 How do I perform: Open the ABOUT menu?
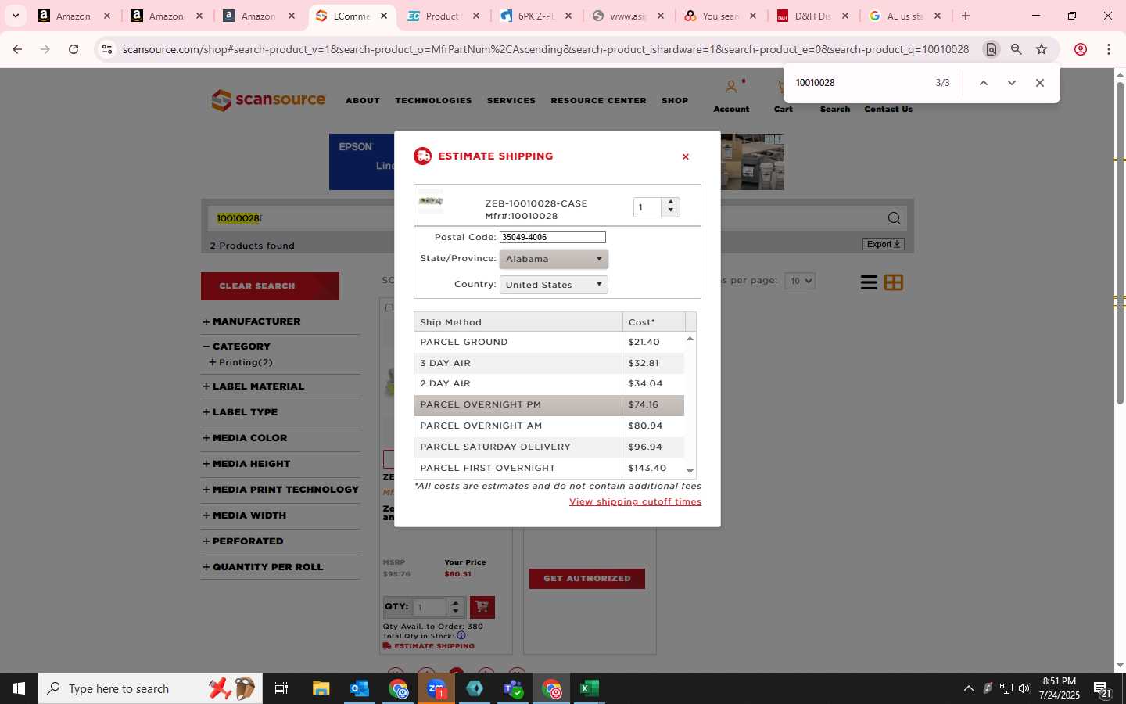point(363,100)
